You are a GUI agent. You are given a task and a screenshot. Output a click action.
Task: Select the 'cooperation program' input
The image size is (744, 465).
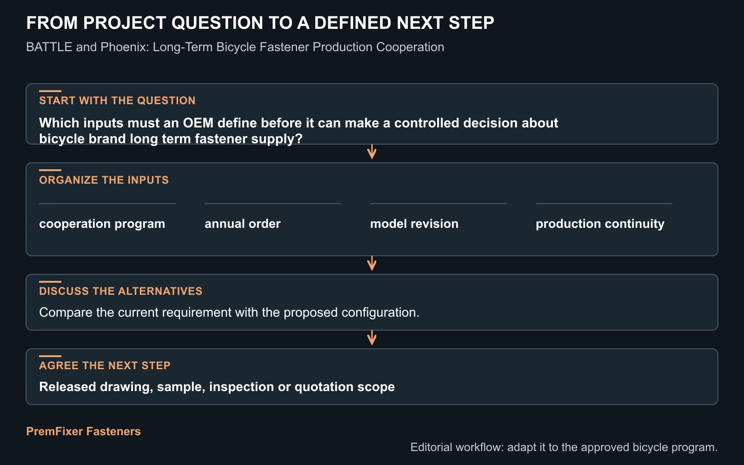[x=102, y=224]
